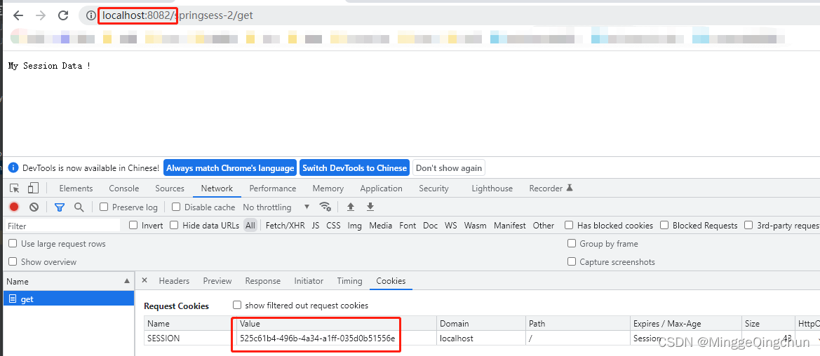Filter by CSS requests

pyautogui.click(x=333, y=226)
